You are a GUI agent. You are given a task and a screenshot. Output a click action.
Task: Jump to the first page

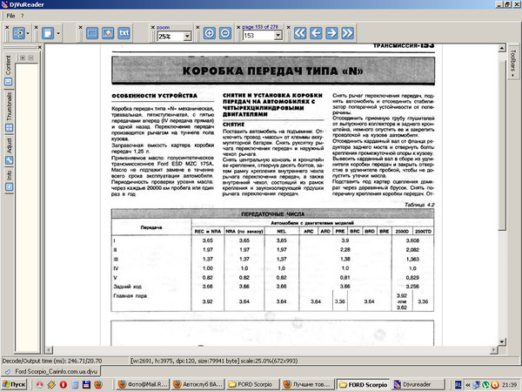[x=300, y=33]
